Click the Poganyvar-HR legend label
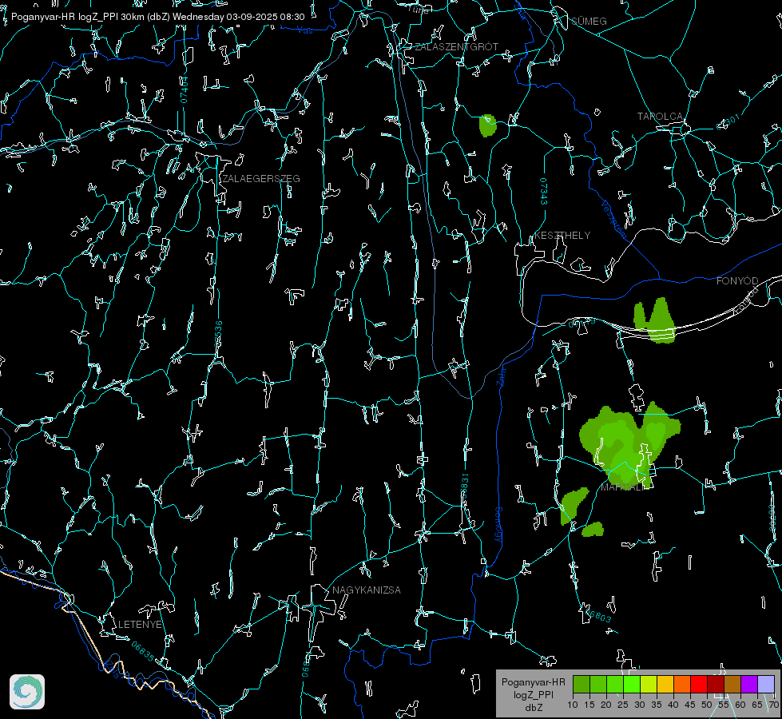 (x=533, y=681)
